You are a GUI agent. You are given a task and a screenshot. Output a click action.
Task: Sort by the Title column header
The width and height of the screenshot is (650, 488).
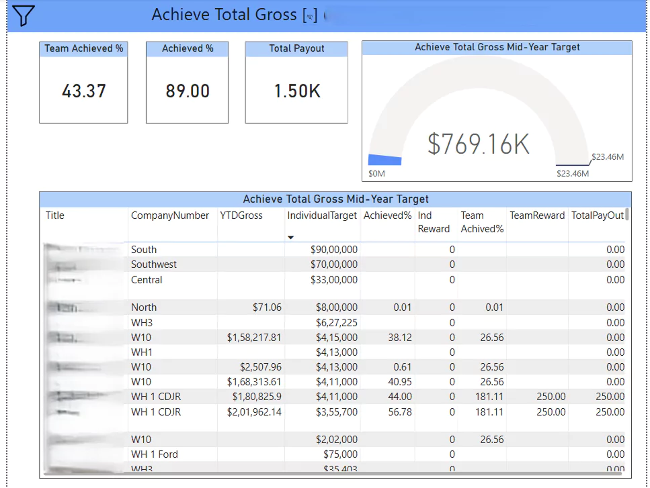pos(55,215)
